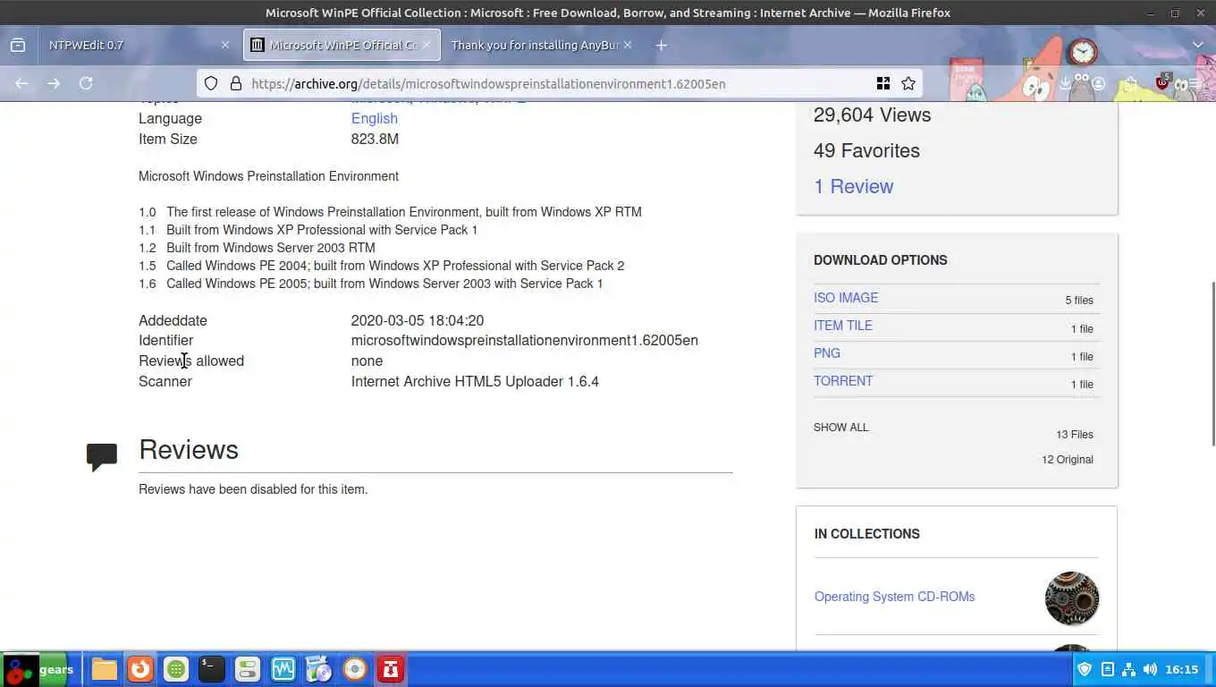
Task: Open the network connections tray icon
Action: click(x=1128, y=669)
